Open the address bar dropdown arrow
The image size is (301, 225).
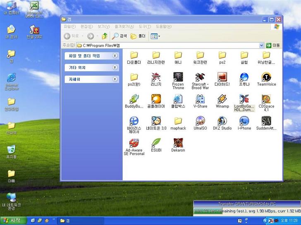tap(261, 45)
